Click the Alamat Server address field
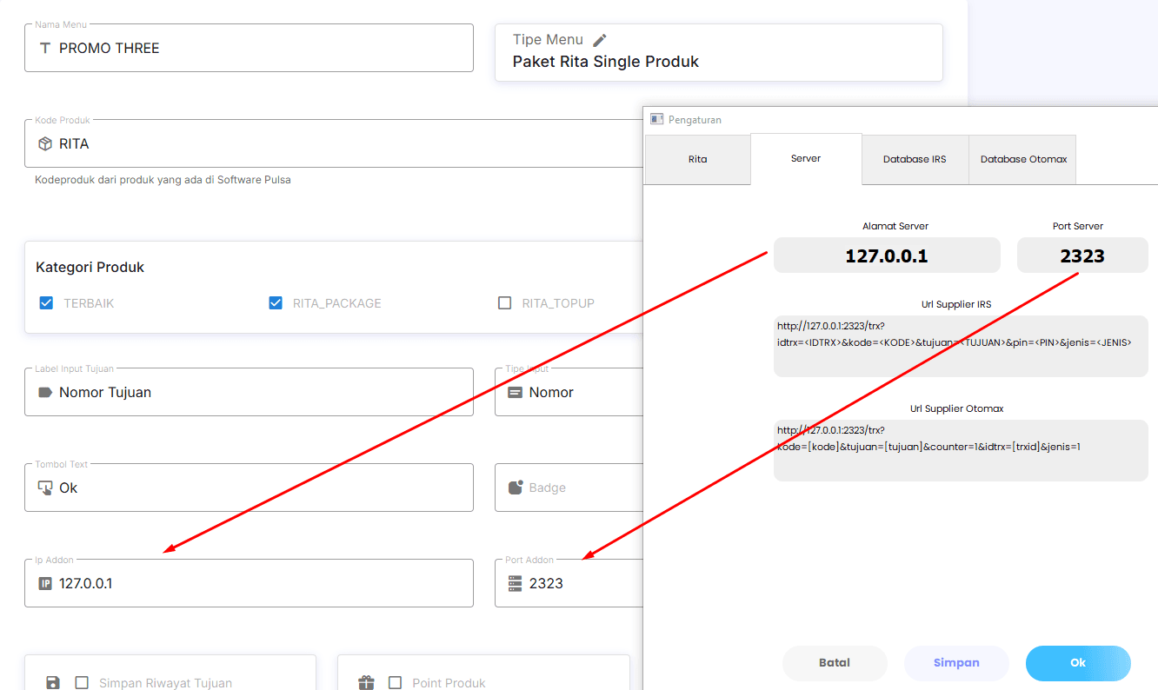This screenshot has height=690, width=1158. [x=887, y=256]
